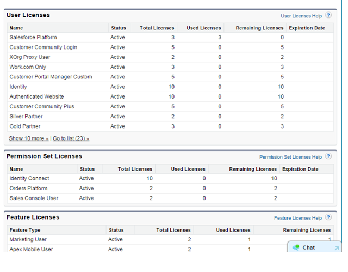Click Expiration Date header in Permission Set Licenses
Image resolution: width=348 pixels, height=272 pixels.
coord(300,169)
